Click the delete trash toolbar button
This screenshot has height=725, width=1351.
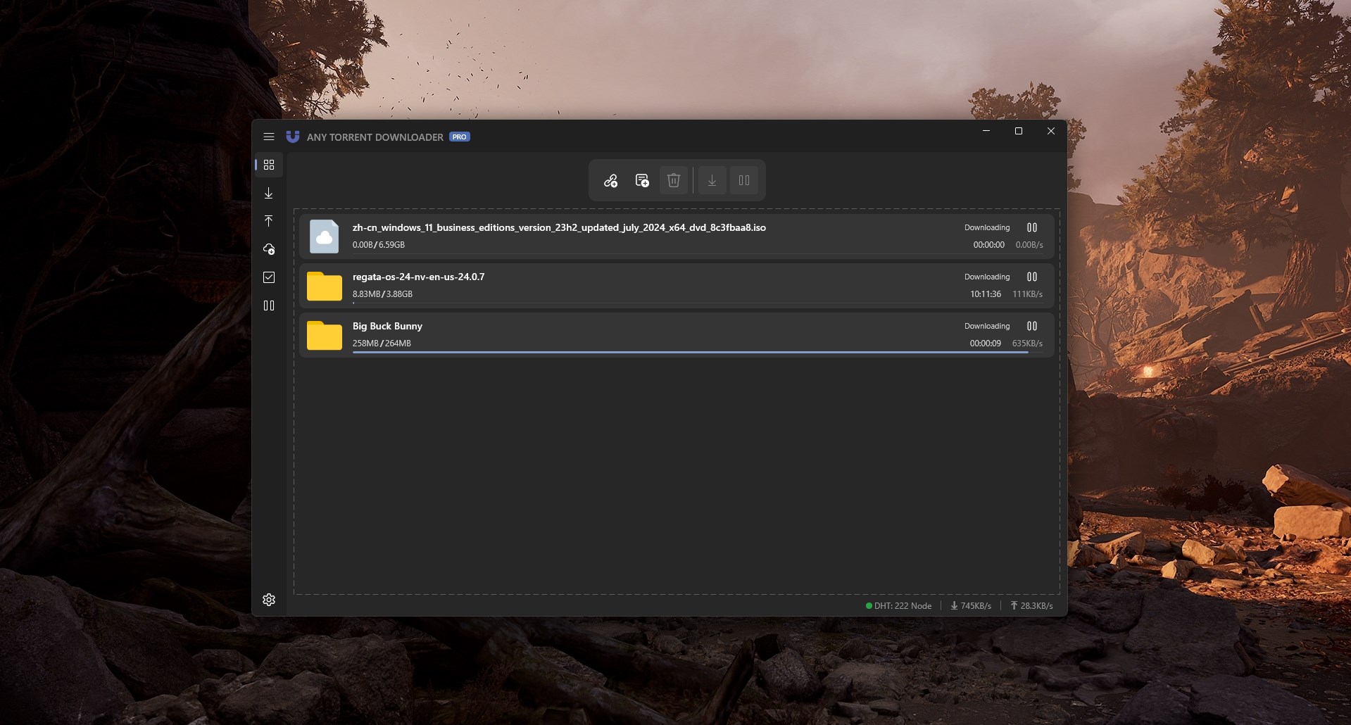coord(674,181)
